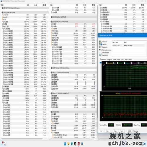Click the Elapsed Time readout
This screenshot has width=147, height=147.
coord(144,125)
